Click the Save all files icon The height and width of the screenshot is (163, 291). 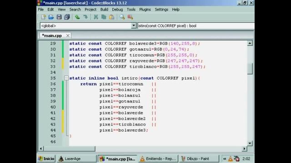pos(67,17)
